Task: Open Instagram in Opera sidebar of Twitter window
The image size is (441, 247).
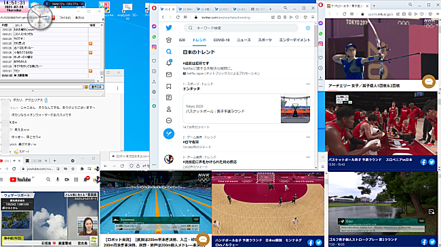Action: 154,47
